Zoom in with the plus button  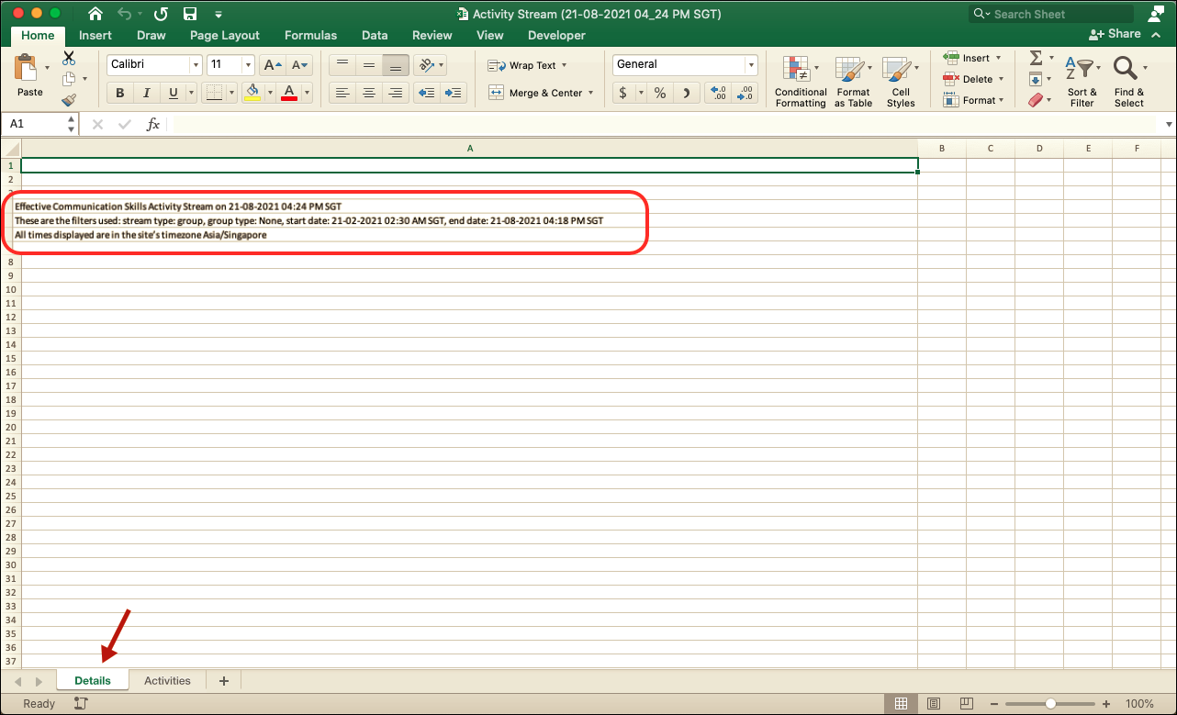point(1108,704)
